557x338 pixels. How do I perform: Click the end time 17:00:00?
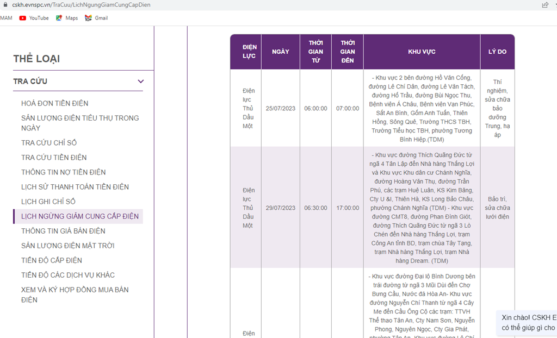pos(348,208)
